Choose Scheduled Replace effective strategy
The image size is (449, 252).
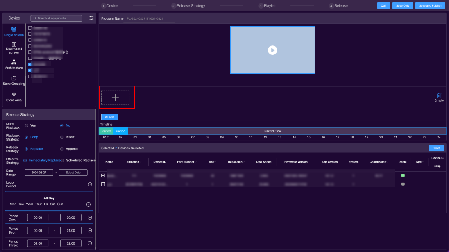click(62, 161)
